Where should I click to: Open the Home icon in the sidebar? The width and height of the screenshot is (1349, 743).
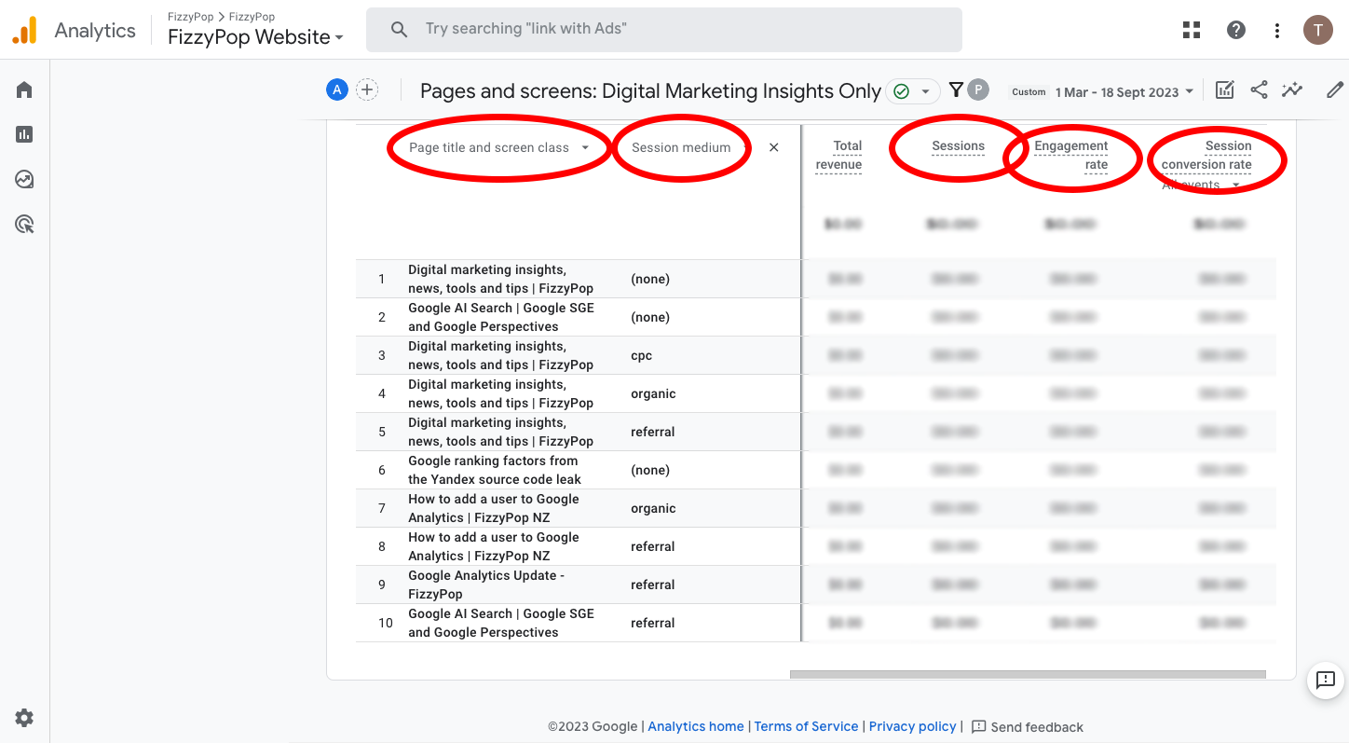click(24, 89)
